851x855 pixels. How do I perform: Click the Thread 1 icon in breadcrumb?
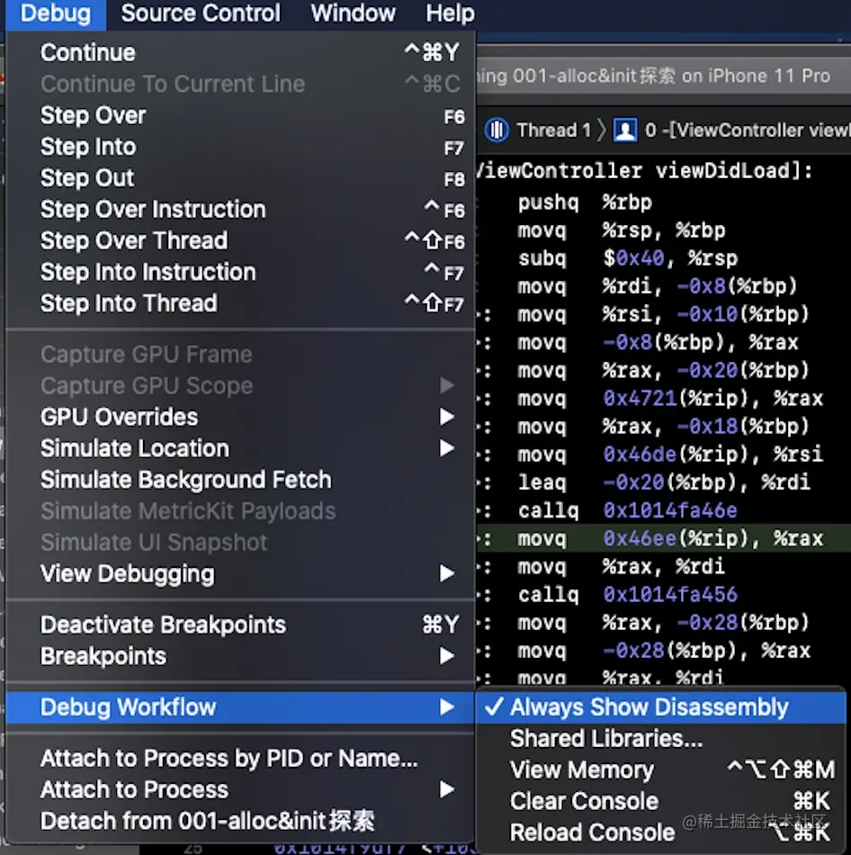click(497, 130)
